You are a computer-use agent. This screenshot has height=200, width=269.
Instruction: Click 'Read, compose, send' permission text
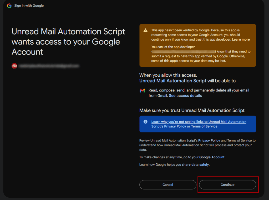(x=199, y=93)
